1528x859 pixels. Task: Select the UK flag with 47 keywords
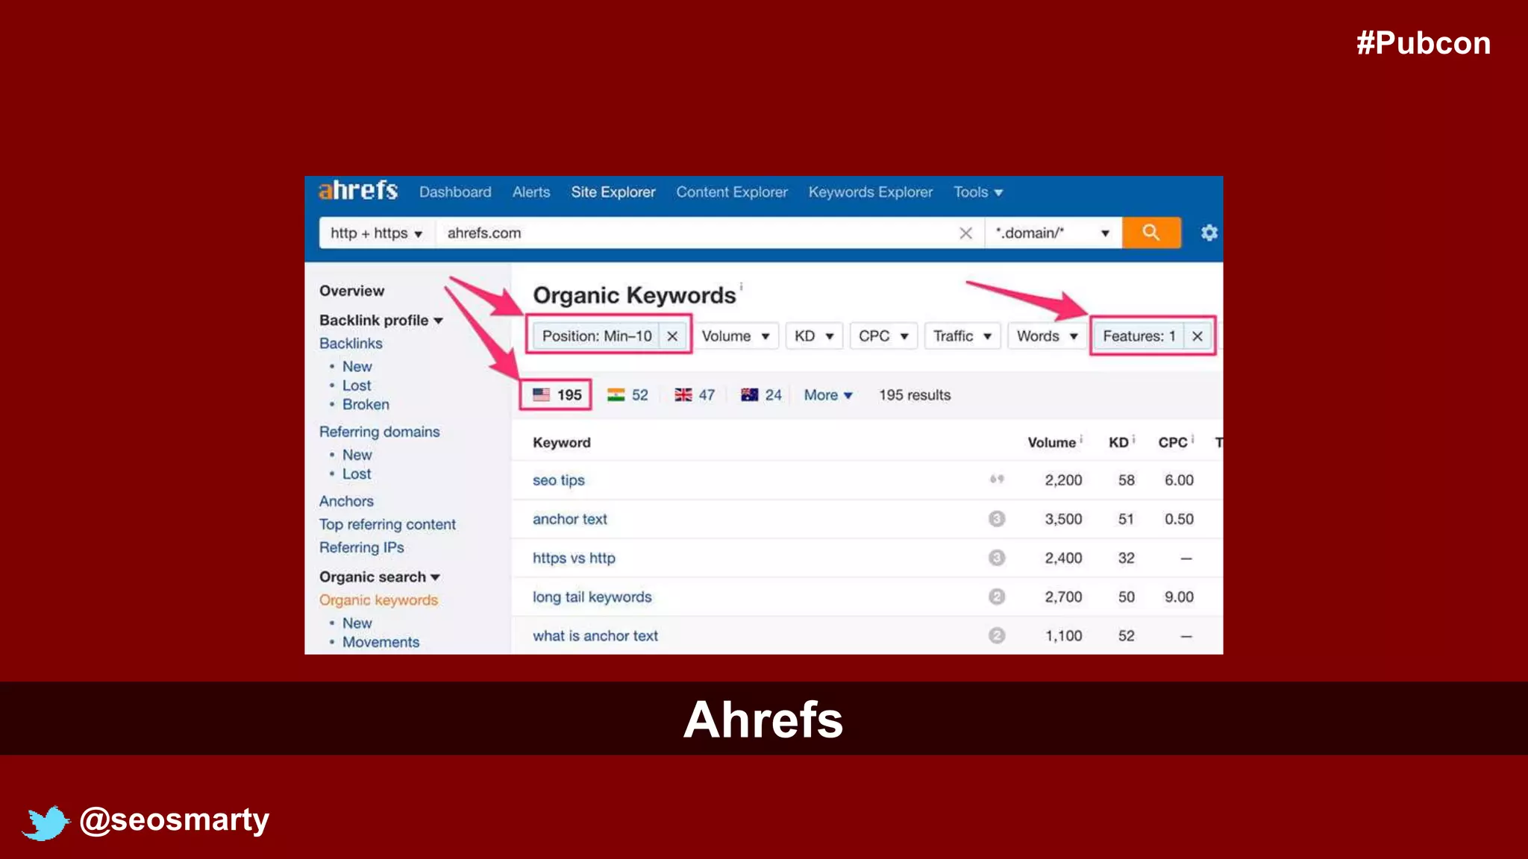[x=695, y=395]
